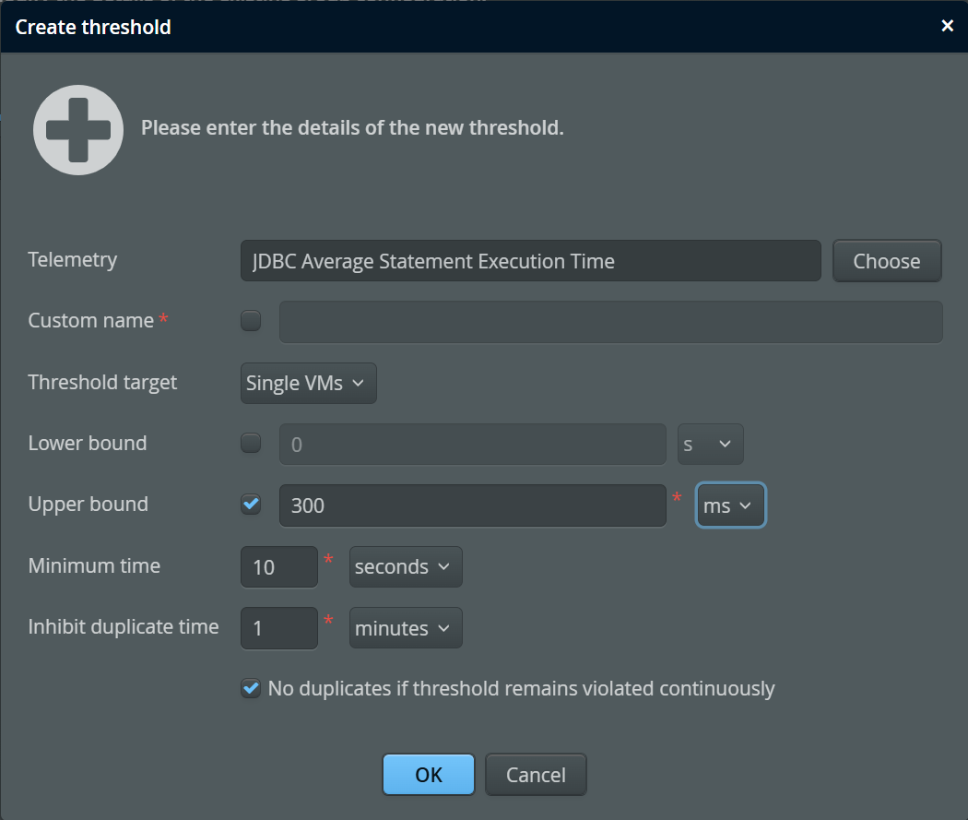Close the Create threshold dialog
Image resolution: width=968 pixels, height=820 pixels.
947,26
